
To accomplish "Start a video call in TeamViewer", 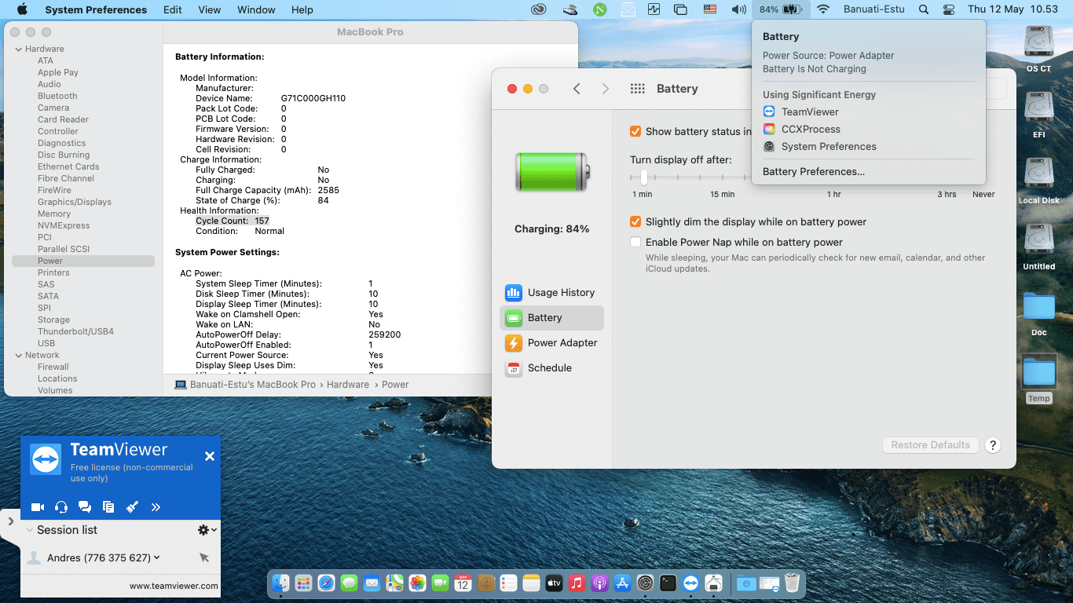I will tap(37, 506).
